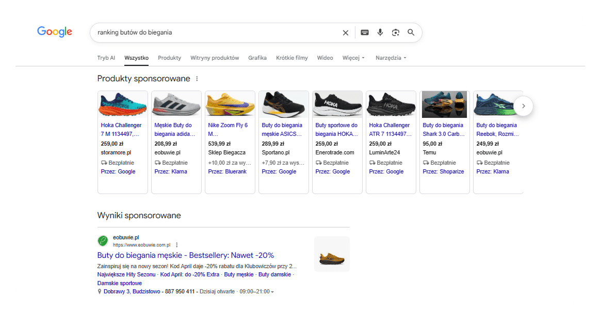Open 'Buty sportowe do biegania HOKA' link
Image resolution: width=600 pixels, height=316 pixels.
(337, 129)
